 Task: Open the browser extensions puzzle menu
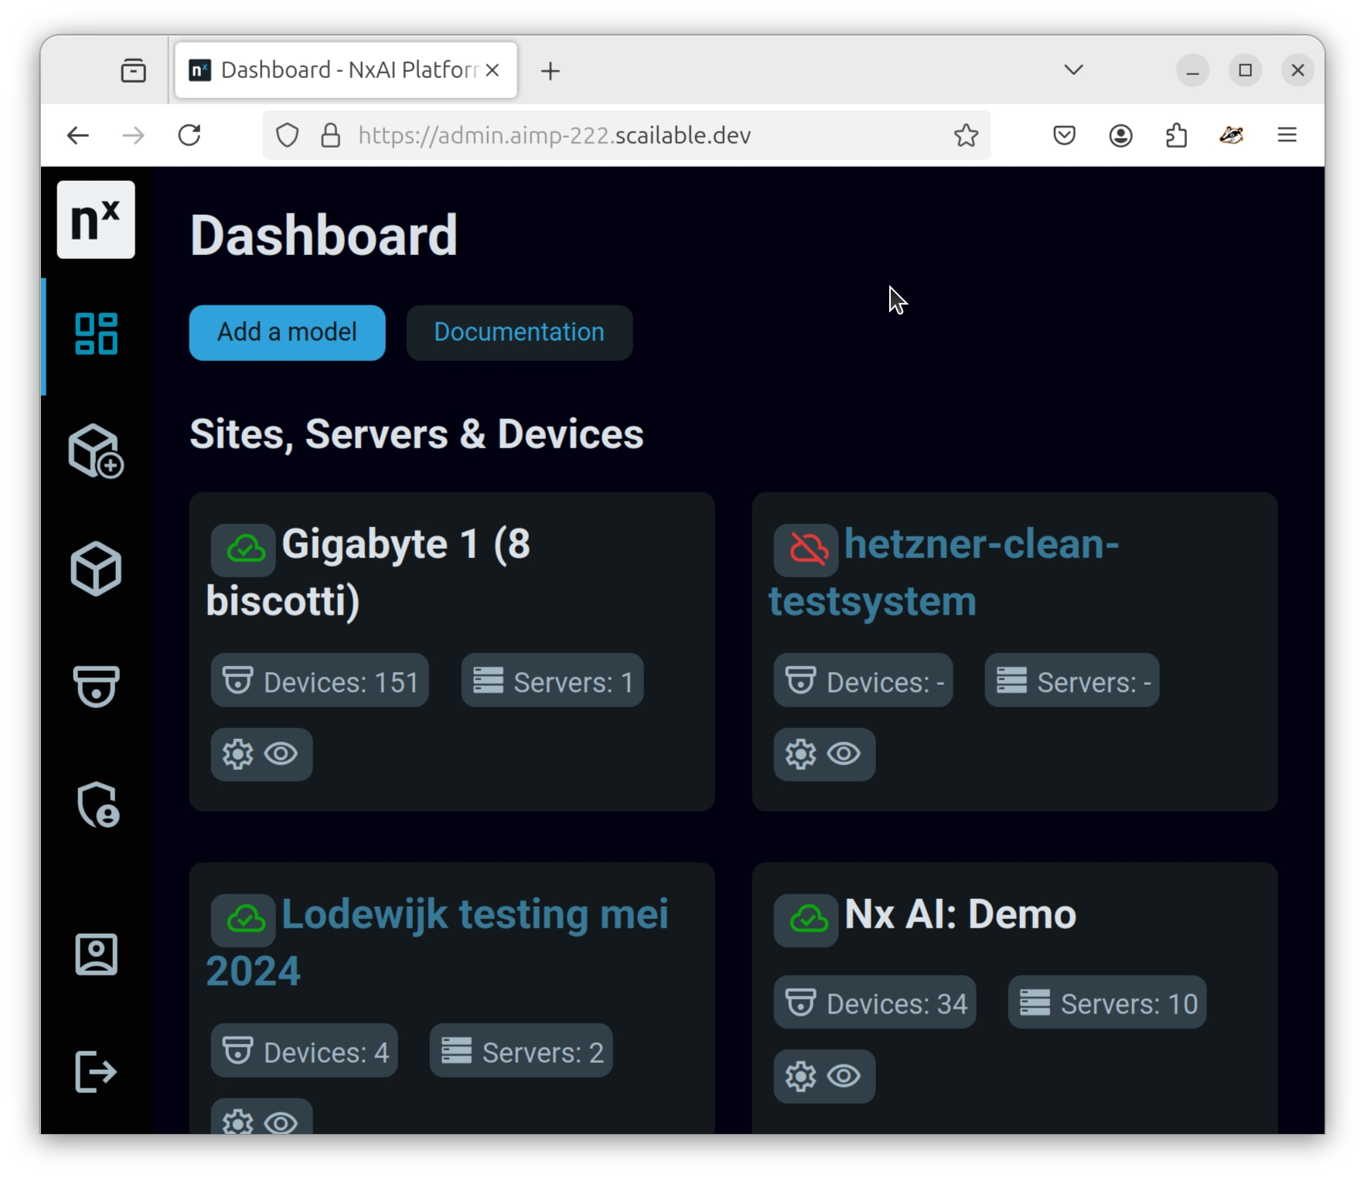click(x=1175, y=135)
